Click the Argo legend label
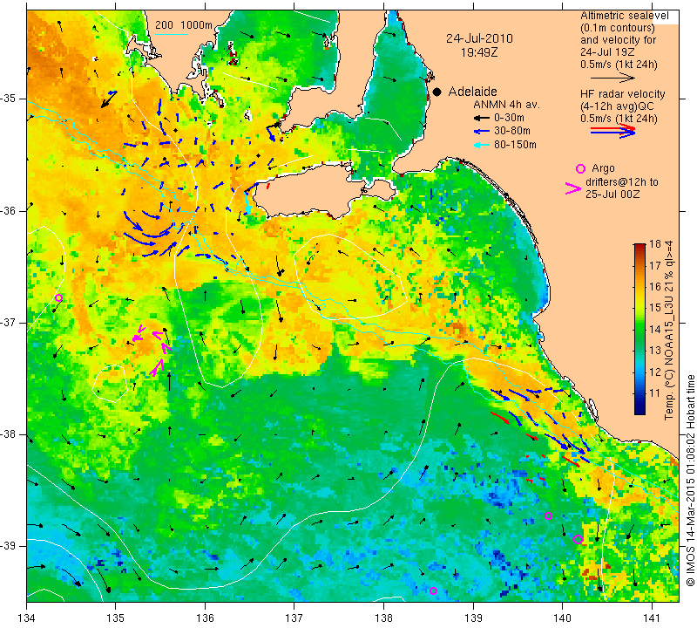This screenshot has width=697, height=628. (x=603, y=168)
